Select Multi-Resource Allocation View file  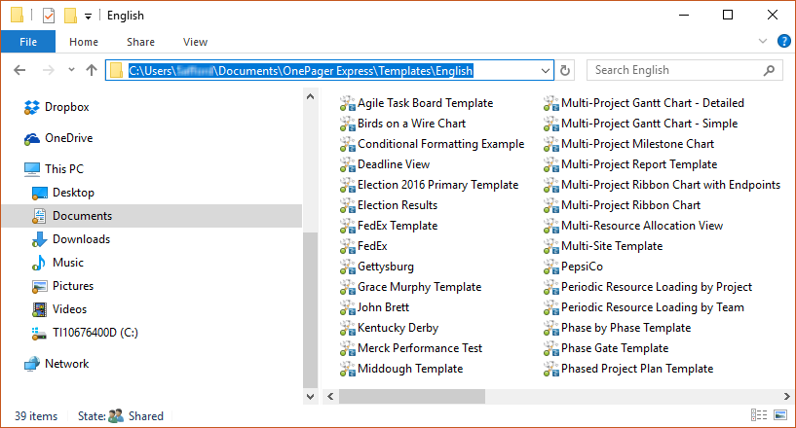coord(633,226)
